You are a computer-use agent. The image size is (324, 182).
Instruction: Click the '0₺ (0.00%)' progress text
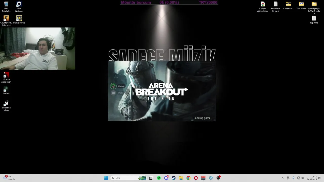pyautogui.click(x=169, y=3)
